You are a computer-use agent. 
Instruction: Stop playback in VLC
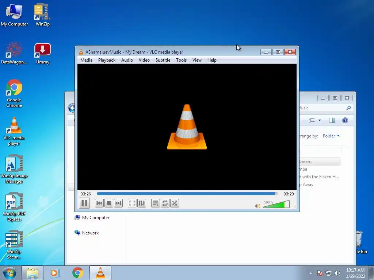(x=109, y=203)
